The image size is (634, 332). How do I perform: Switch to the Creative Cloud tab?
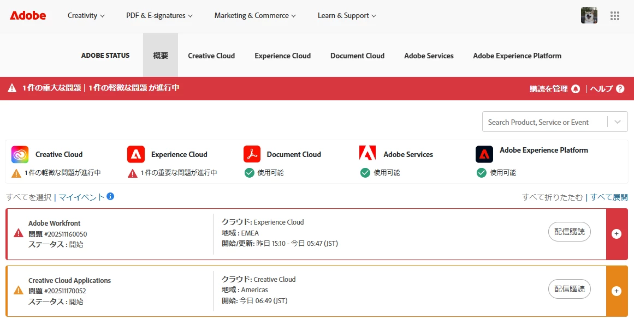211,56
